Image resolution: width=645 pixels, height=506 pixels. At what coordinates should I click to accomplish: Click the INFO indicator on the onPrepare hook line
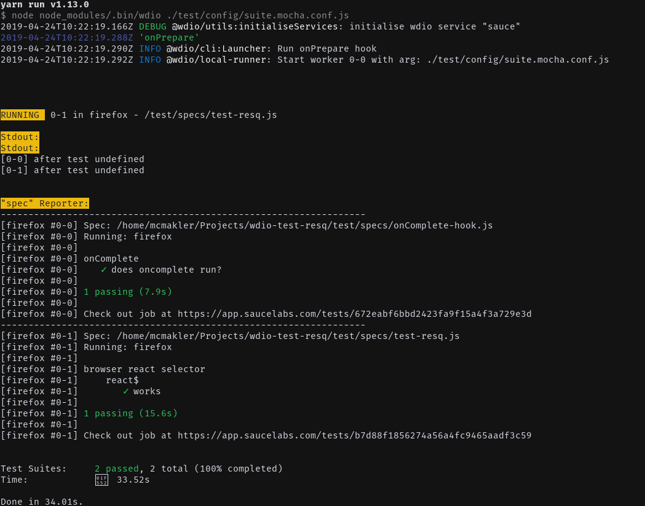point(150,49)
